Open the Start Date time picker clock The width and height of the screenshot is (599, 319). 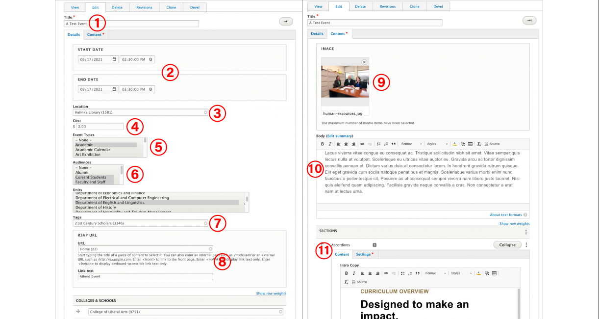150,59
